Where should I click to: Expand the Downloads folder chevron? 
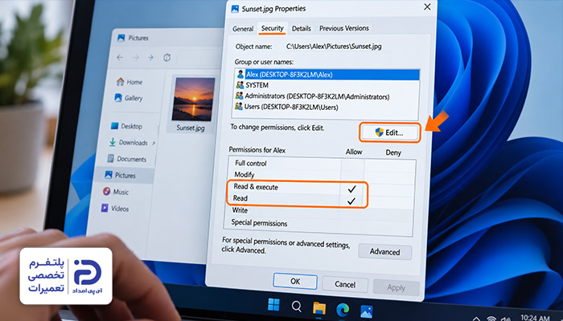(154, 143)
